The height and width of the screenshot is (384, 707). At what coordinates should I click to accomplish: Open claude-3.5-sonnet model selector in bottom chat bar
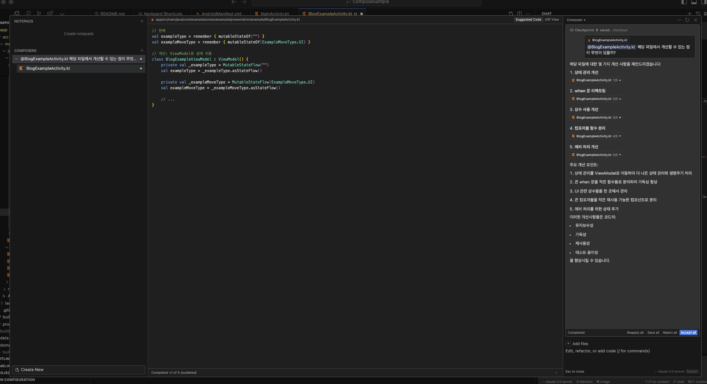coord(557,382)
